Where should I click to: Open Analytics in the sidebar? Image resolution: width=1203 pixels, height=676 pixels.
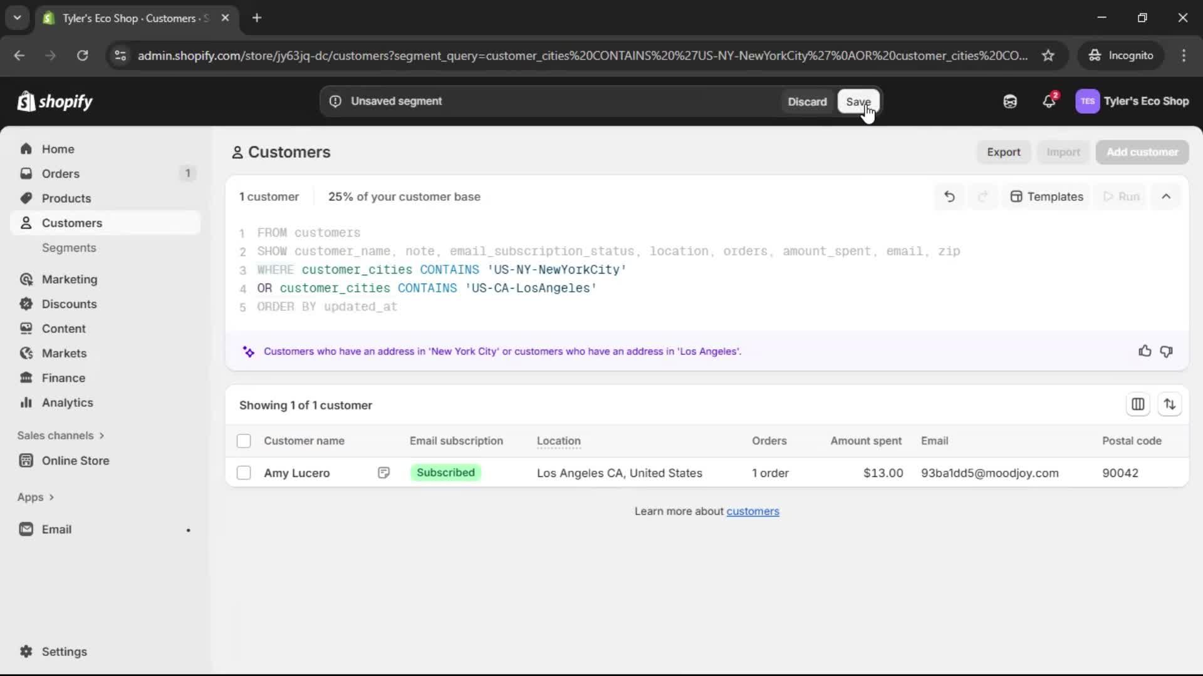(67, 403)
